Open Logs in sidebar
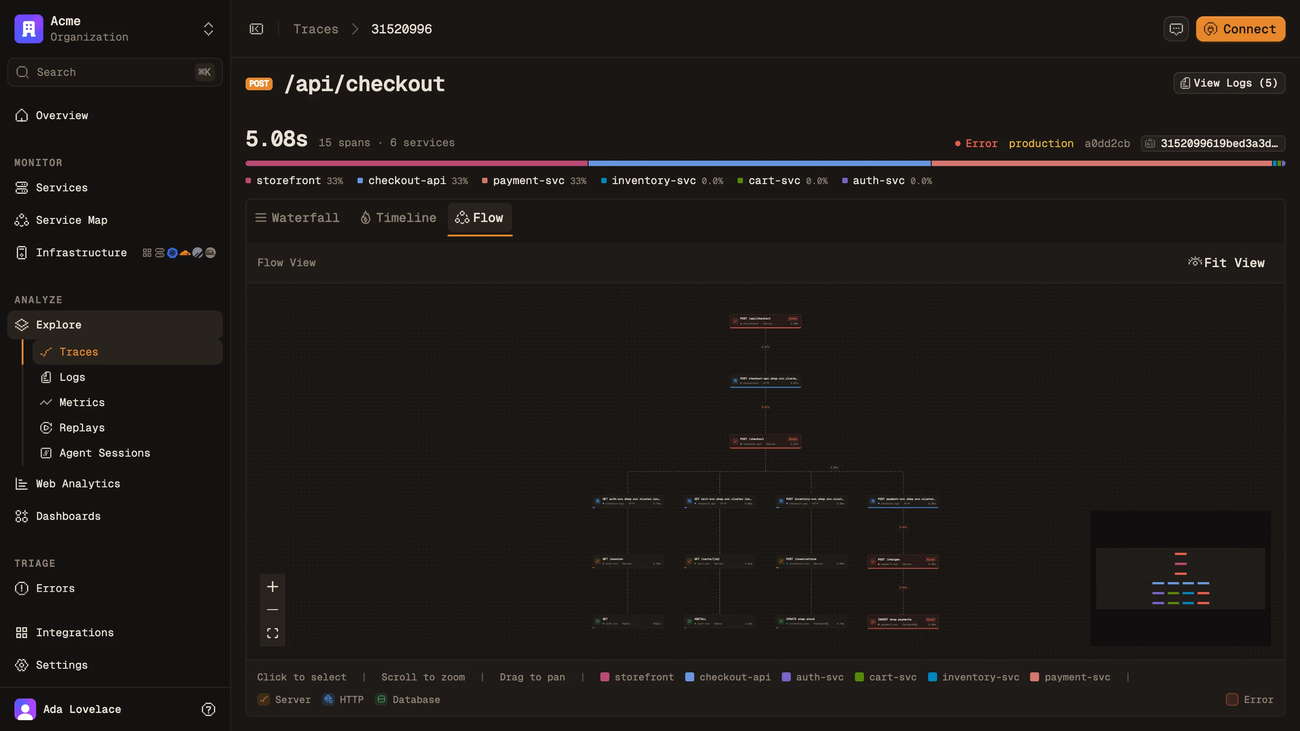1300x731 pixels. click(x=128, y=377)
